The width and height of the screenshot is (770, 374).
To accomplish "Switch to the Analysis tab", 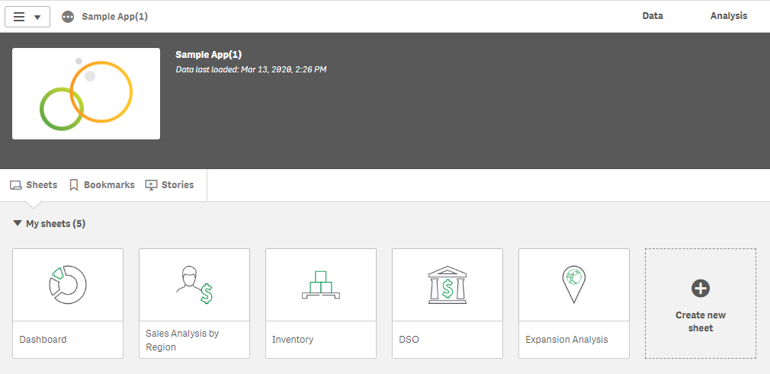I will [x=729, y=16].
